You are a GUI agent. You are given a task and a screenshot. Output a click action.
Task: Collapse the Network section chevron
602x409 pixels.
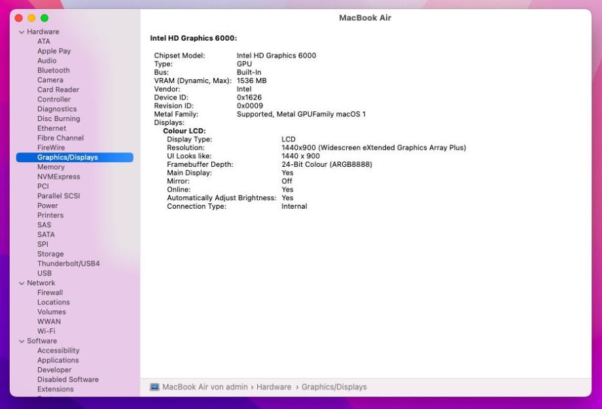click(22, 283)
